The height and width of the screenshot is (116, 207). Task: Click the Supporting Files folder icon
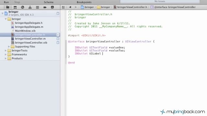click(x=13, y=46)
